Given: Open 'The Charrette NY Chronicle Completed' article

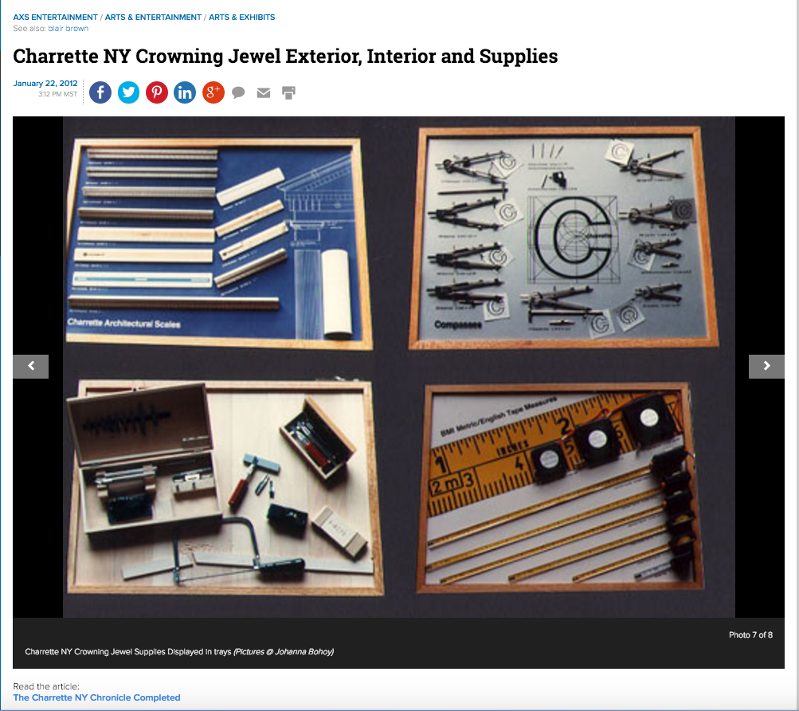Looking at the screenshot, I should point(96,697).
